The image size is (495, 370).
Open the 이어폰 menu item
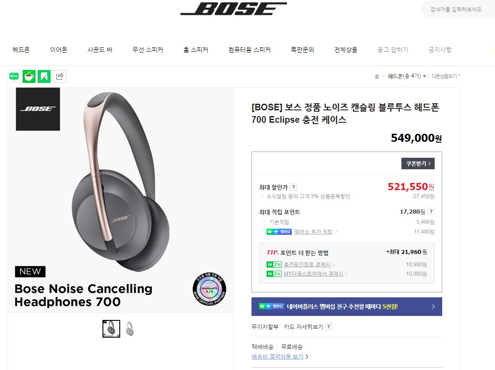click(59, 50)
